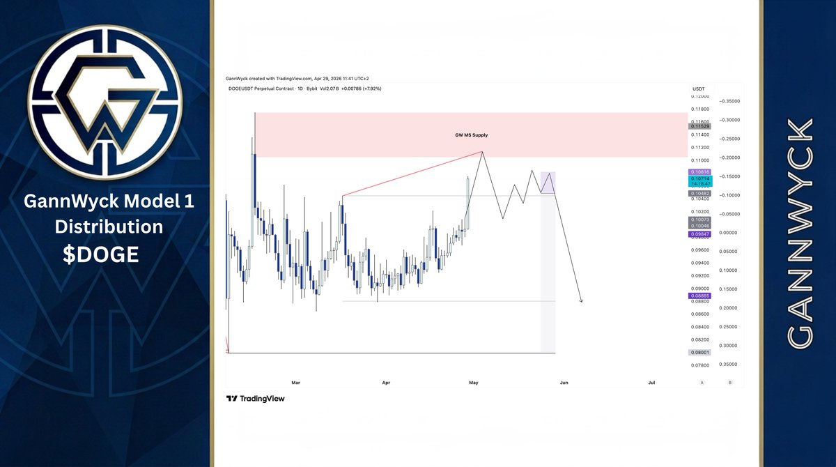The width and height of the screenshot is (836, 467).
Task: Click the -0.20000 value on the secondary scale
Action: click(729, 158)
